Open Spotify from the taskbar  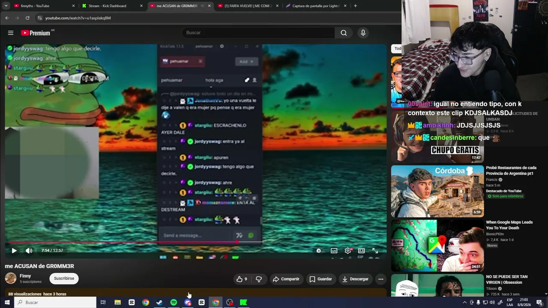point(173,302)
